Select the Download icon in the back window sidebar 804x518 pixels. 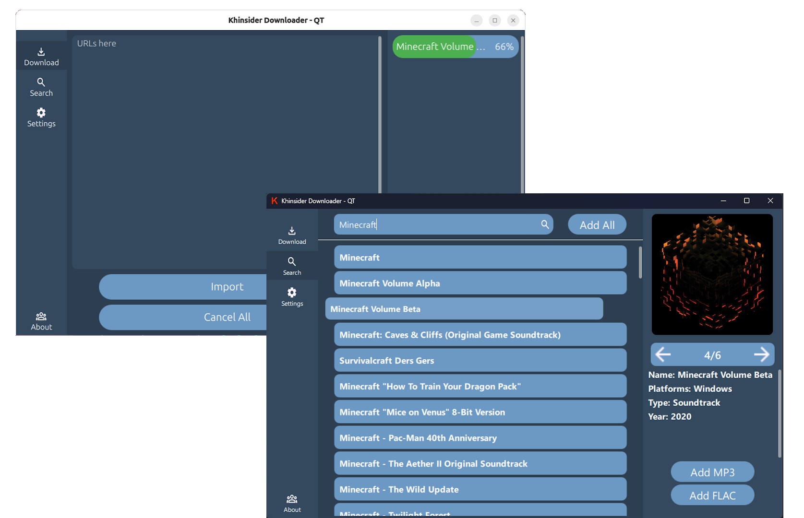pos(41,56)
